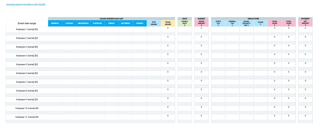Click Employee 2's hourly rate cell

click(x=184, y=38)
